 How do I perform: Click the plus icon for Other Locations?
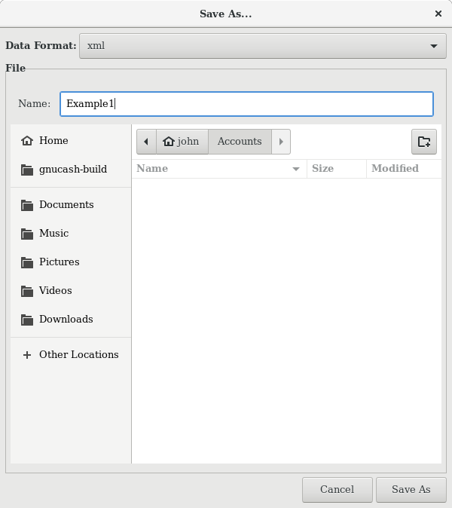tap(28, 355)
